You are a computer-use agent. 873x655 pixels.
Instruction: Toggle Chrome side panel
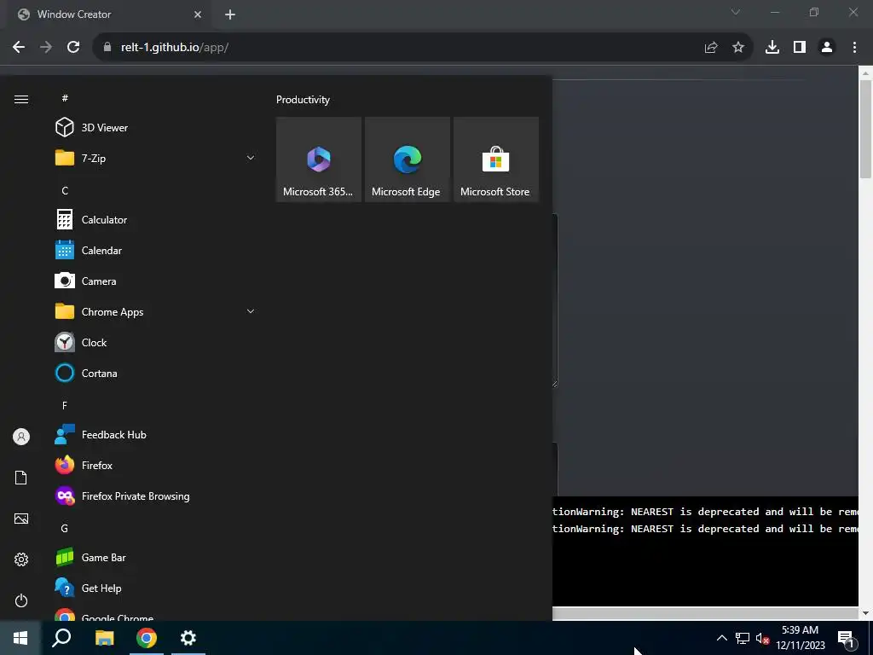[800, 48]
